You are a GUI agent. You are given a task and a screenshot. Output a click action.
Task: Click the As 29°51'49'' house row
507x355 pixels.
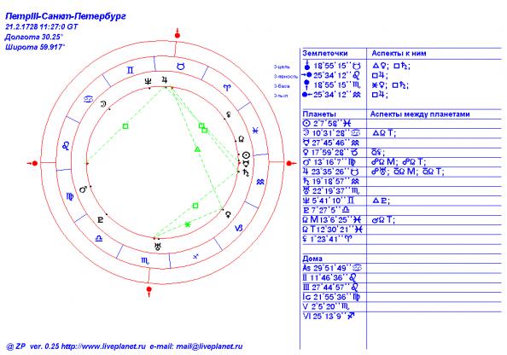point(332,268)
